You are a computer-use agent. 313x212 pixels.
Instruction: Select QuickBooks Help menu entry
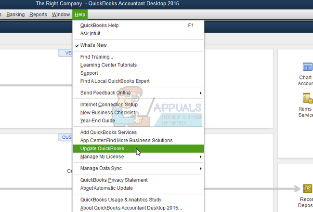tap(138, 26)
